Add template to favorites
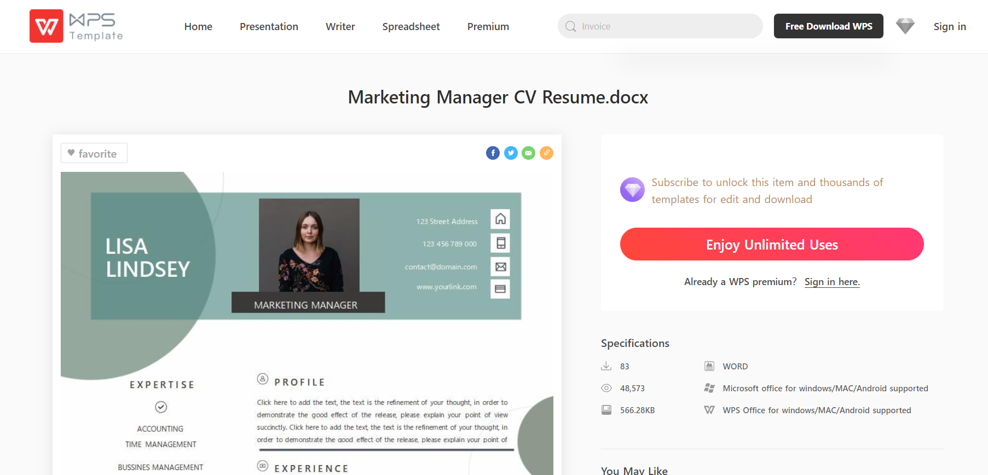 94,153
